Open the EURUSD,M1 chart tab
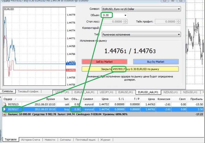 (125, 92)
